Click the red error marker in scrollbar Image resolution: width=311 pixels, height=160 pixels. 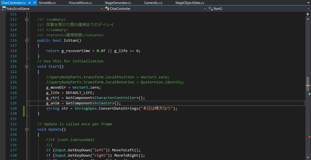[309, 137]
